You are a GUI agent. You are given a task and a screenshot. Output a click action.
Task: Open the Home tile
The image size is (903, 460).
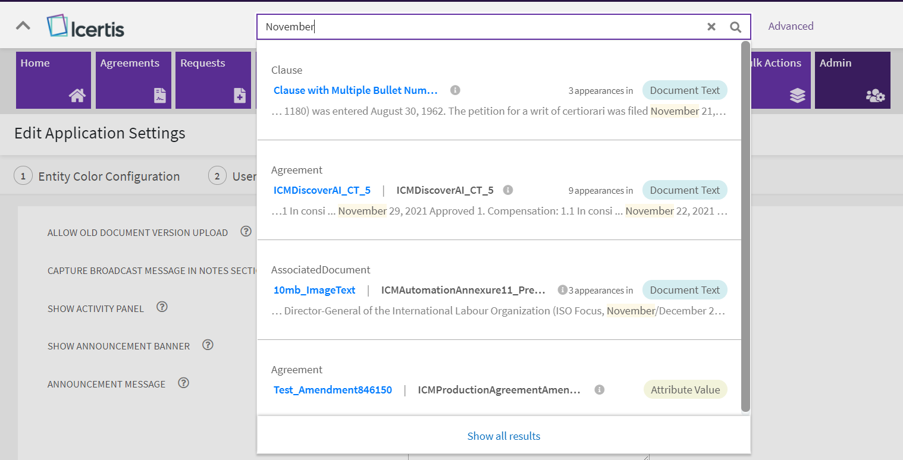tap(54, 80)
